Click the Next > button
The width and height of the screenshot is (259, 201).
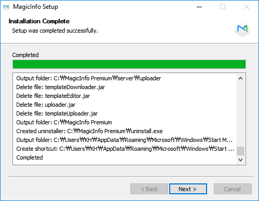point(188,189)
